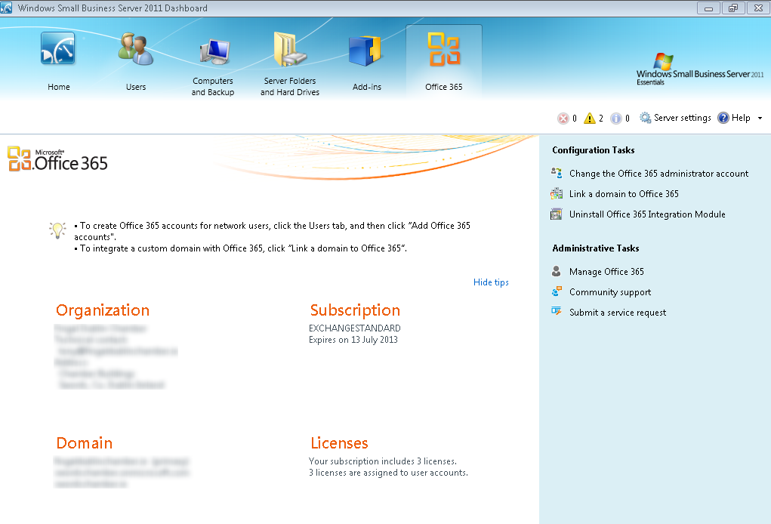This screenshot has height=524, width=771.
Task: Click 'Expires on 13 July 2013' text
Action: point(353,340)
